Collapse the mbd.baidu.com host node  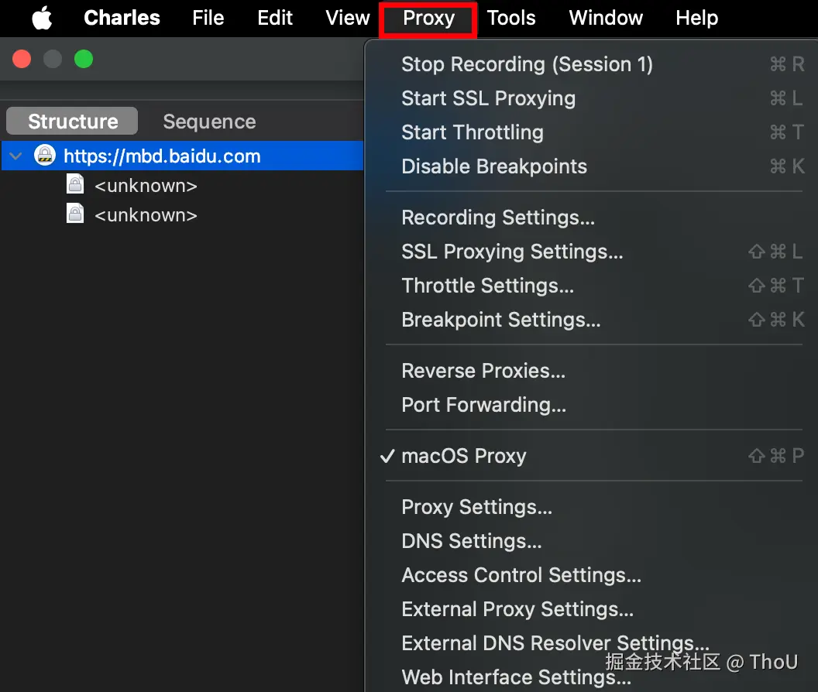(16, 156)
